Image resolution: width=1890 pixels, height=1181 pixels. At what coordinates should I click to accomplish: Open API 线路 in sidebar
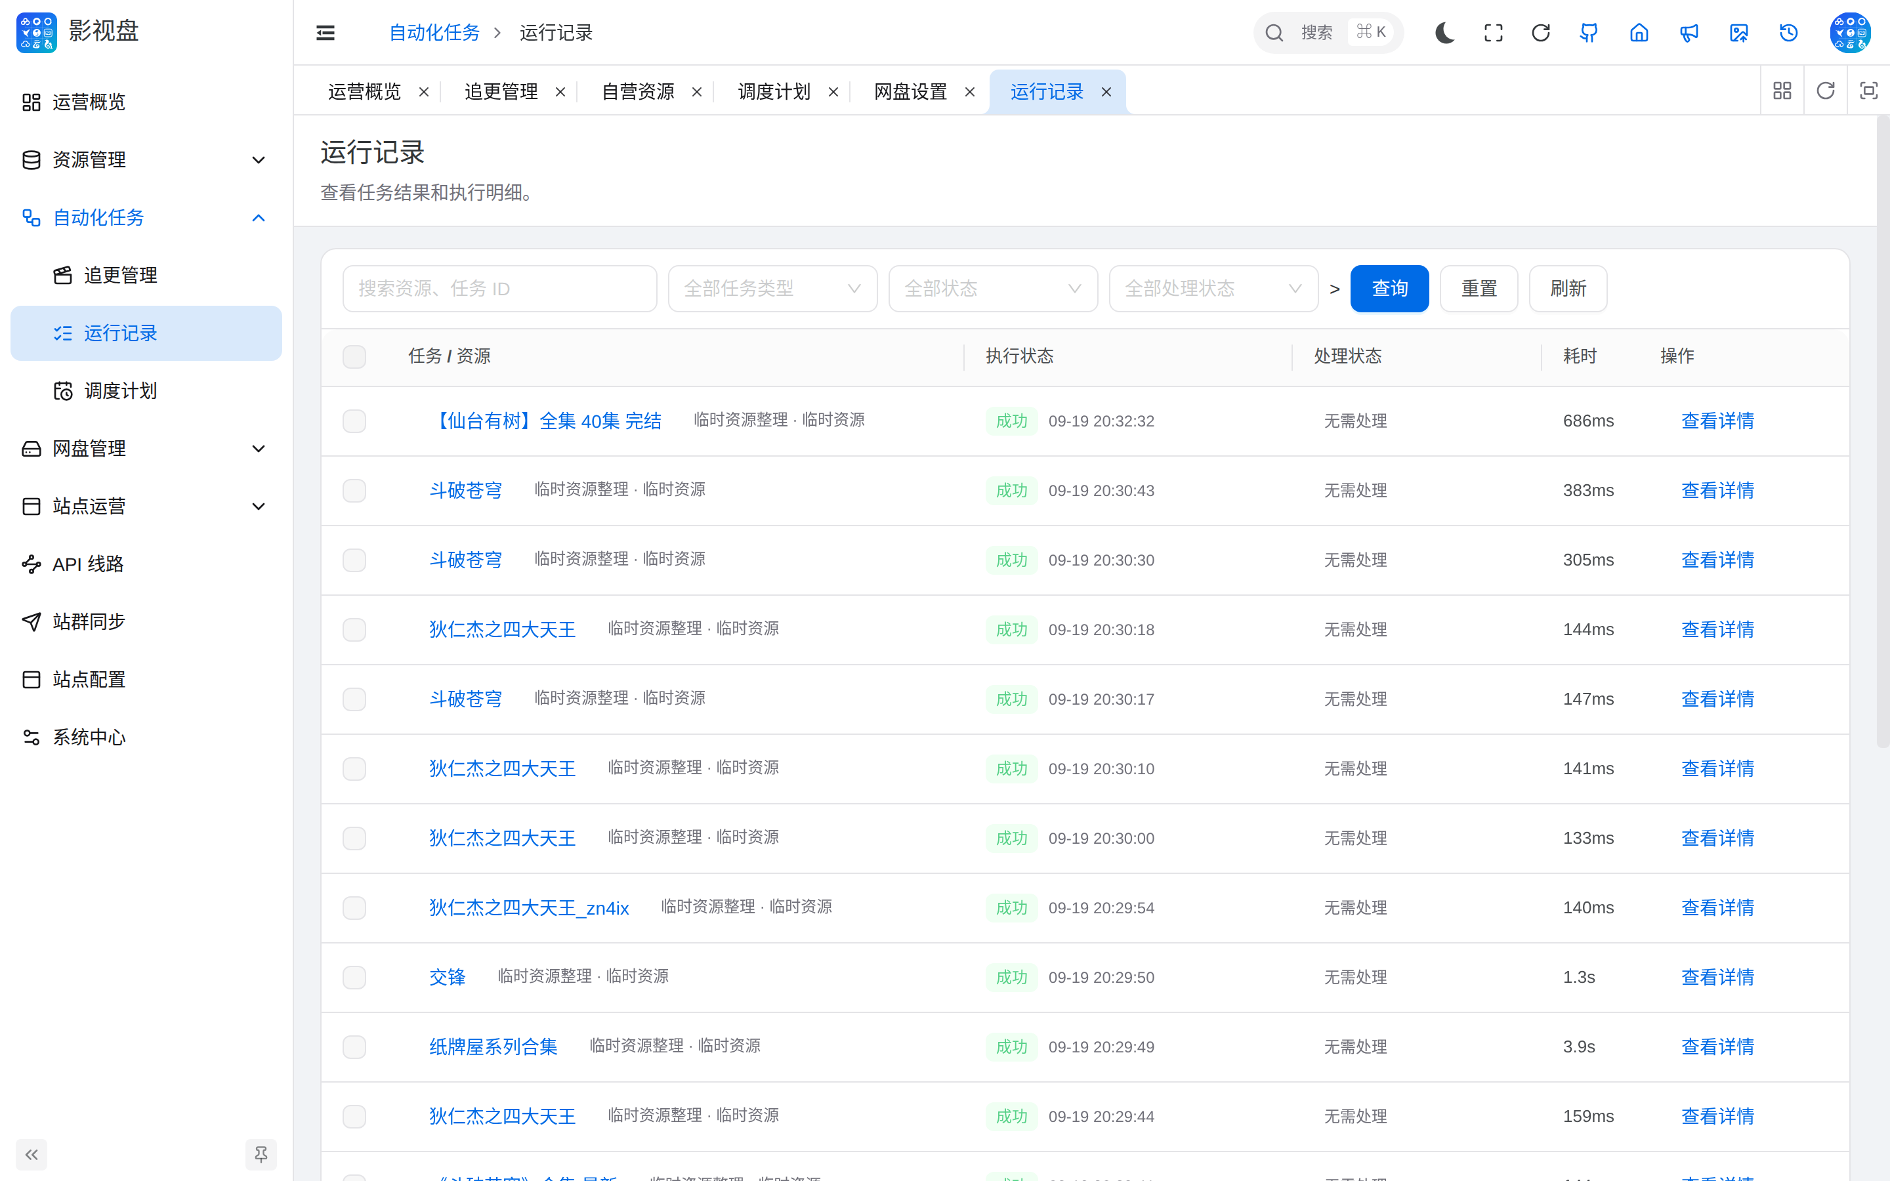tap(146, 564)
